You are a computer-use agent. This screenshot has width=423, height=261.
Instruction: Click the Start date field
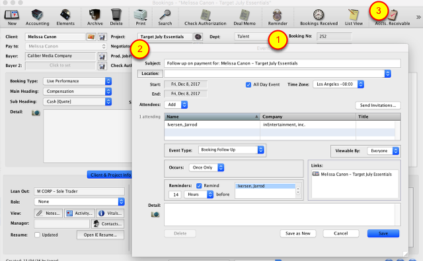186,84
